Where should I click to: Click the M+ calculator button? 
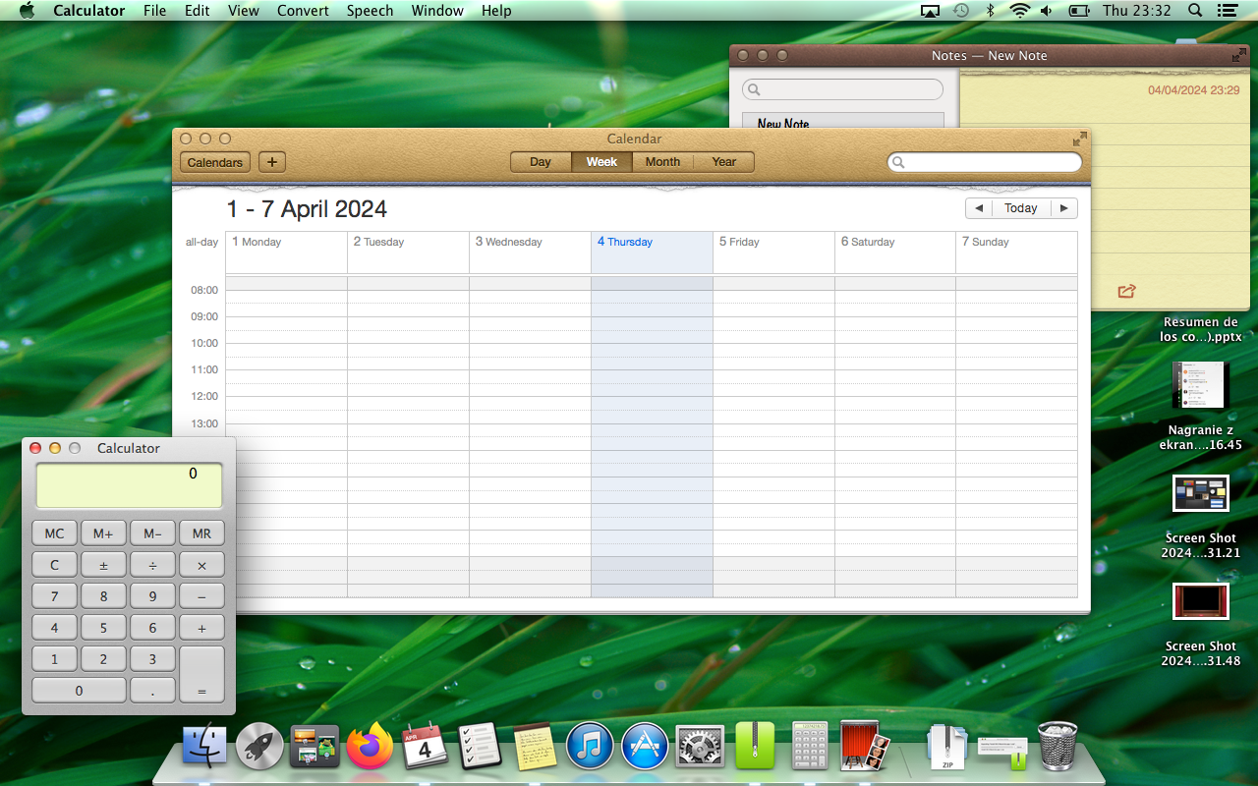103,533
